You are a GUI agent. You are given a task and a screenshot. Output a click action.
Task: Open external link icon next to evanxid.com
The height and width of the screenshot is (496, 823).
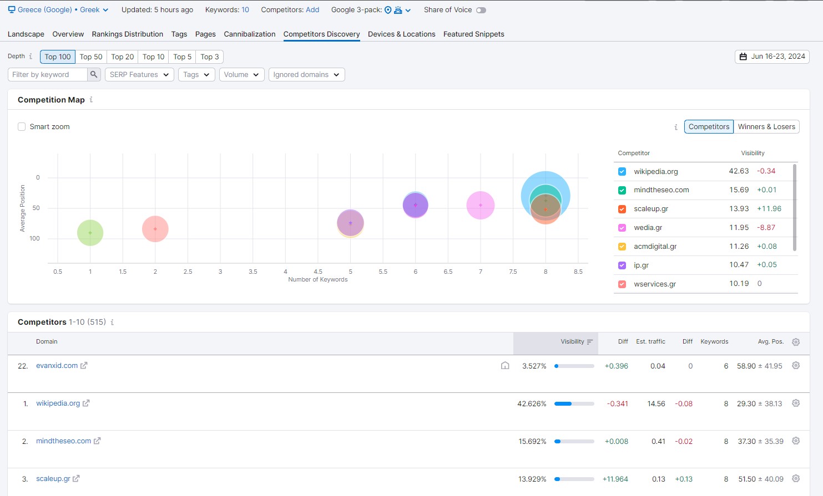(84, 366)
